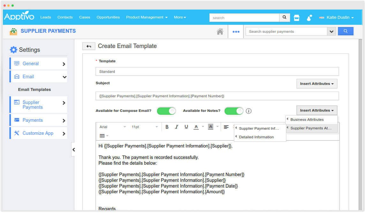
Task: Switch to the Contacts tab in the navigation
Action: [x=65, y=17]
